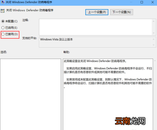This screenshot has width=157, height=130.
Task: Click the empty 选项 options pane
Action: 31,94
